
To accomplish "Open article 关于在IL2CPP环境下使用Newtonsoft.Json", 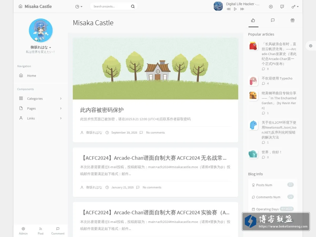I will point(279,130).
